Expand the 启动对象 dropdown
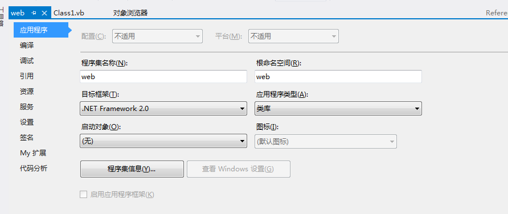Viewport: 508px width, 214px height. tap(163, 141)
